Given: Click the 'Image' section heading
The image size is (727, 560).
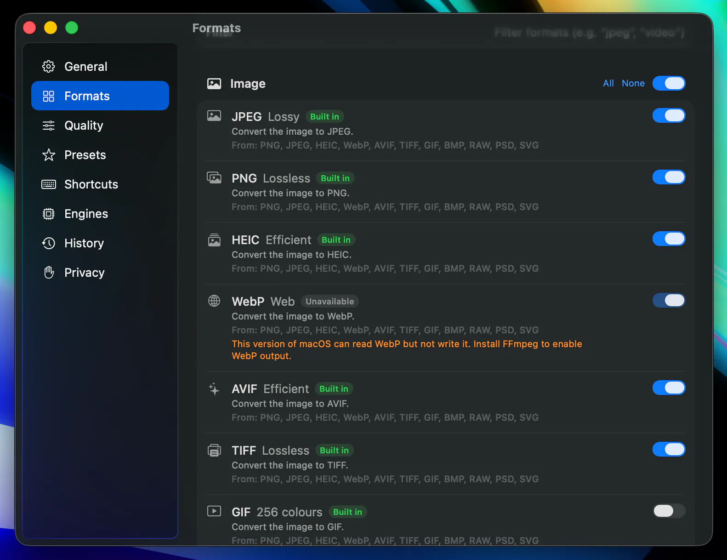Looking at the screenshot, I should (x=248, y=84).
